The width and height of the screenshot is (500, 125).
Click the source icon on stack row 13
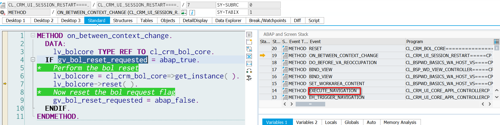coord(285,97)
